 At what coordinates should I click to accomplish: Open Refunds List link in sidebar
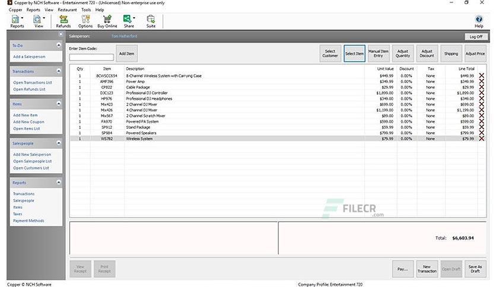29,90
